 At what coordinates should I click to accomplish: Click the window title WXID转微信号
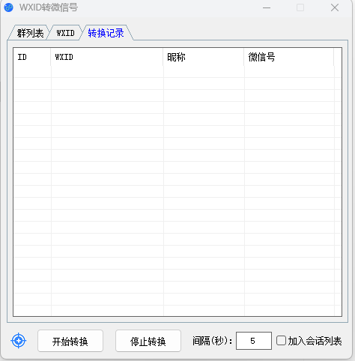point(49,7)
